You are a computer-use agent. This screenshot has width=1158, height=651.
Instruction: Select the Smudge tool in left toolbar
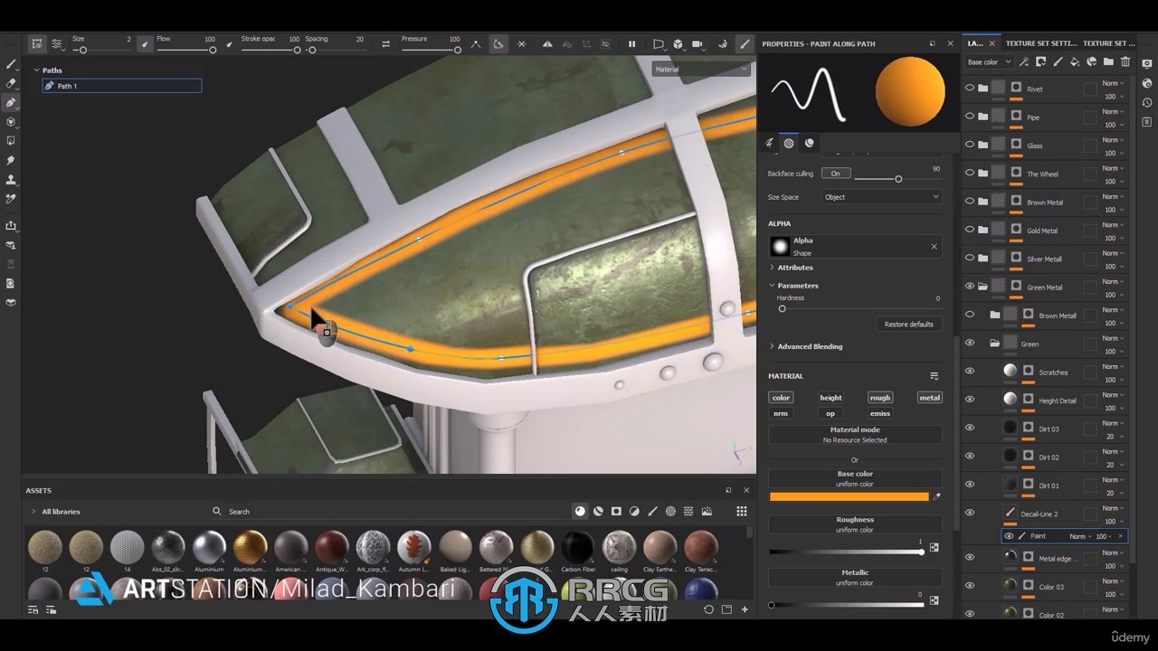coord(11,161)
